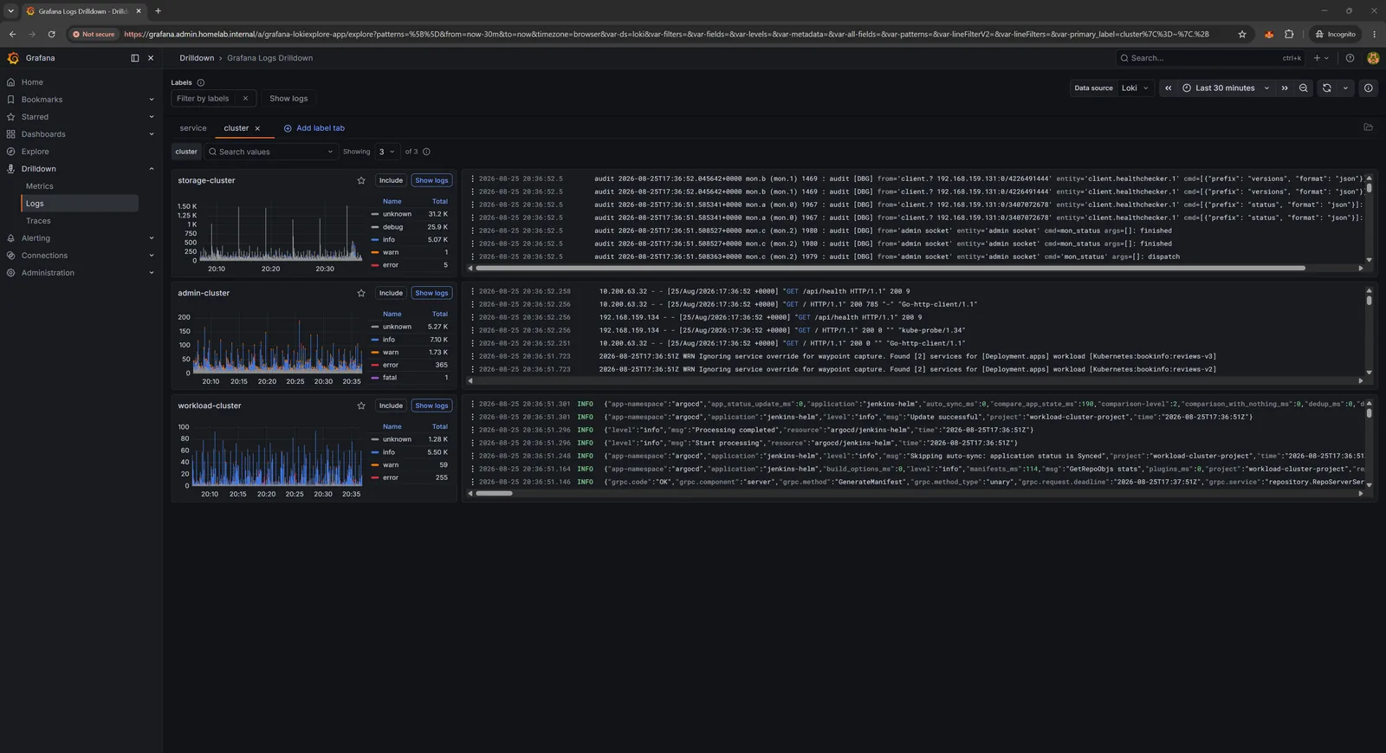Toggle fatal series in admin-cluster legend
This screenshot has width=1386, height=753.
point(390,378)
